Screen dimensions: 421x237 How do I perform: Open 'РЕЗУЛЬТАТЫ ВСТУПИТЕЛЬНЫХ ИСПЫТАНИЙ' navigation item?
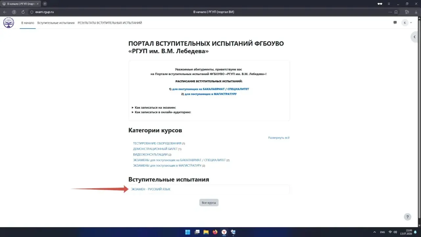(x=110, y=23)
